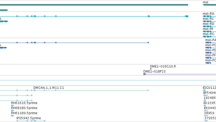Select the mol-RF transcript label
The height and width of the screenshot is (122, 216).
[208, 29]
